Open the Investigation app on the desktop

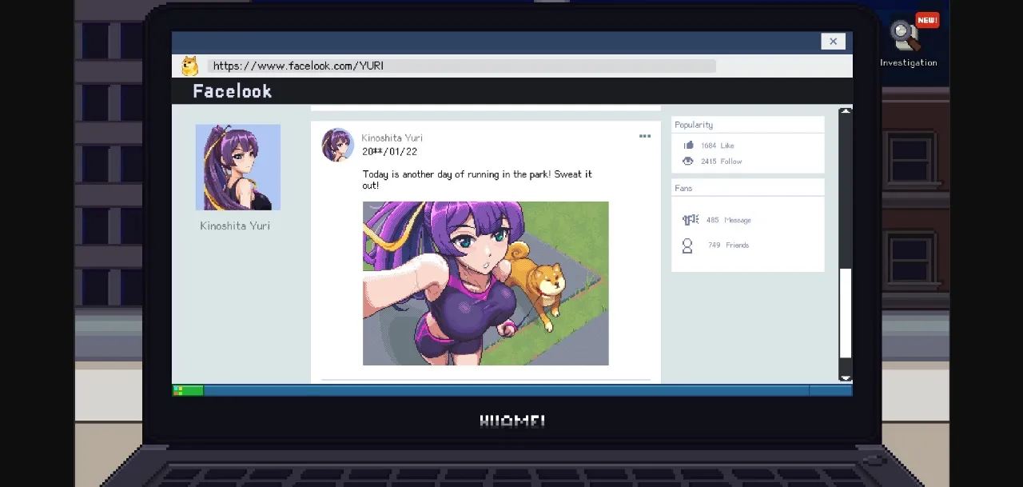coord(908,36)
